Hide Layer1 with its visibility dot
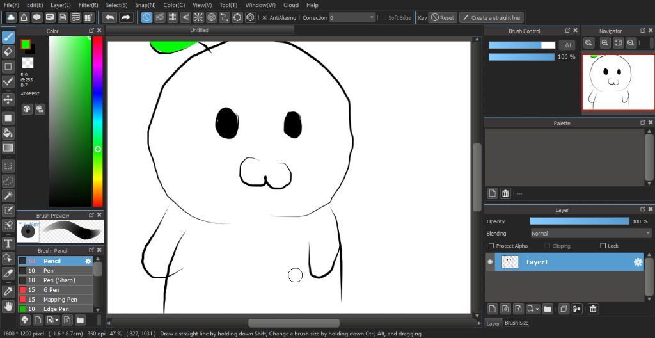Viewport: 655px width, 338px height. [x=490, y=262]
